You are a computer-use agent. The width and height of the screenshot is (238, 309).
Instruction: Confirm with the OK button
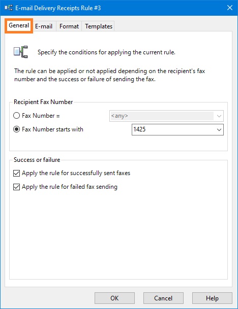pos(114,298)
